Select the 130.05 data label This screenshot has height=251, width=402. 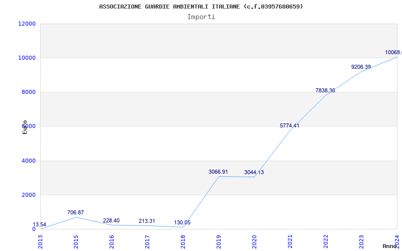tap(182, 222)
